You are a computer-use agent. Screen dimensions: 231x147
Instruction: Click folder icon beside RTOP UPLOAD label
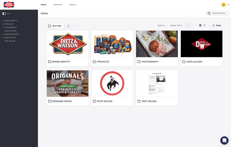click(94, 101)
